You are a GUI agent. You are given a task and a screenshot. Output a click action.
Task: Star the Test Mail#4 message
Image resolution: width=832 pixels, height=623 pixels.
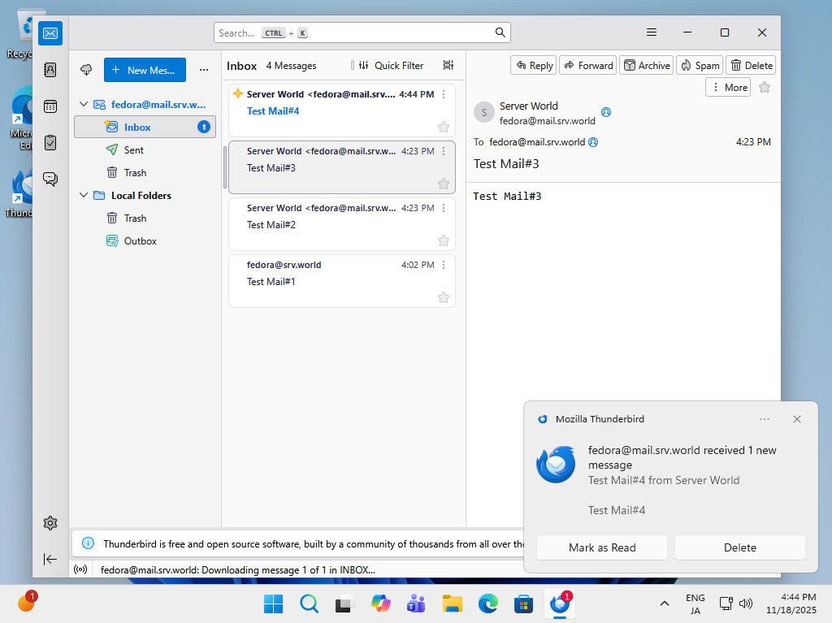coord(444,127)
